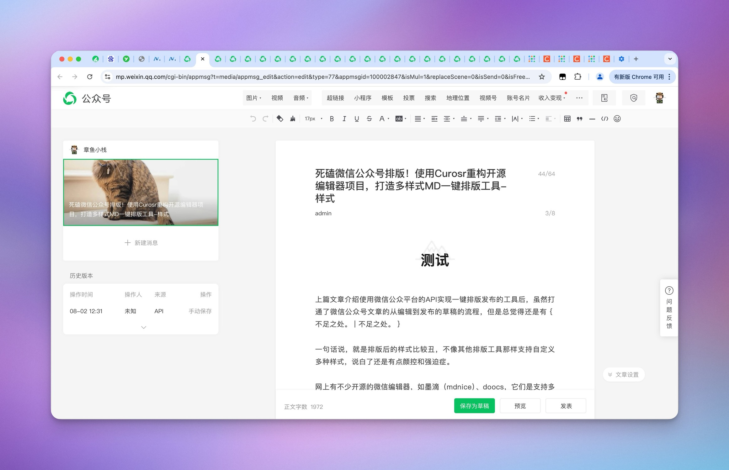Select the 模板 template menu item
The image size is (729, 470).
click(x=387, y=98)
